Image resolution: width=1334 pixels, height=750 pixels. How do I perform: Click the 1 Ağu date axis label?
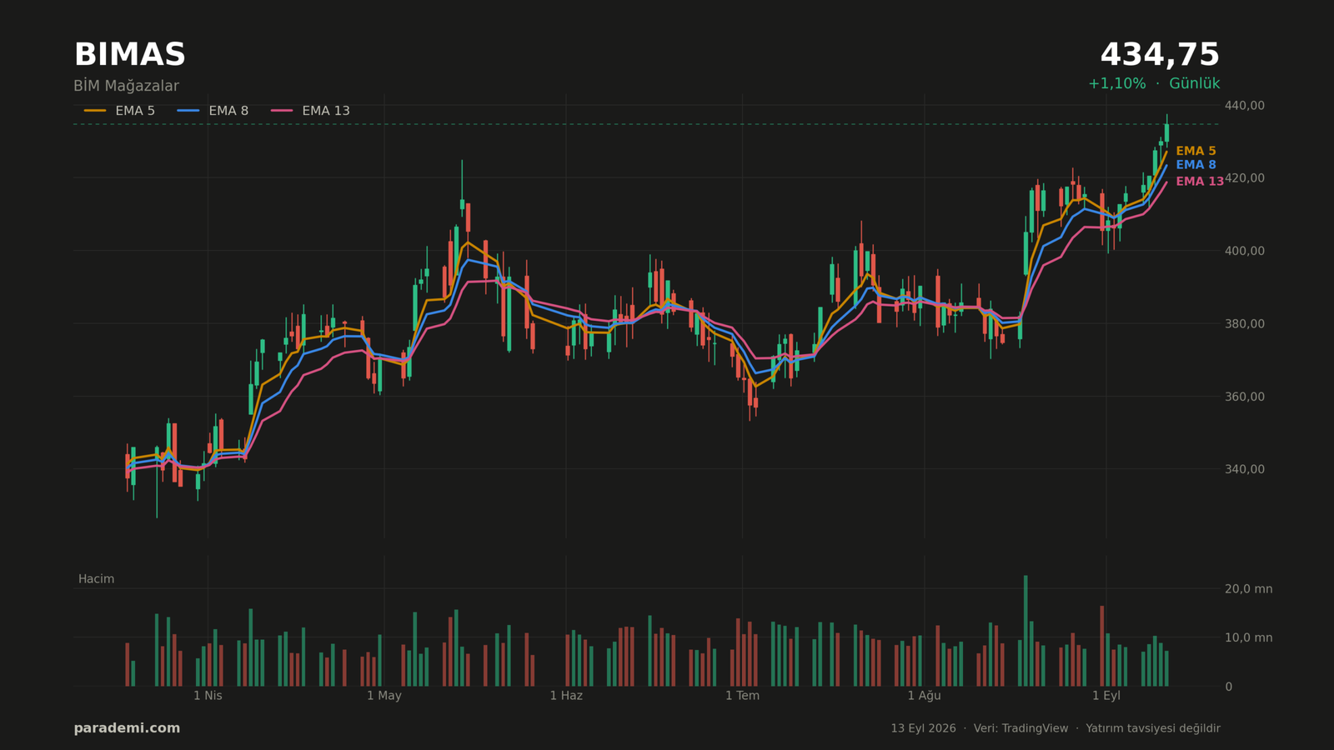pyautogui.click(x=924, y=696)
